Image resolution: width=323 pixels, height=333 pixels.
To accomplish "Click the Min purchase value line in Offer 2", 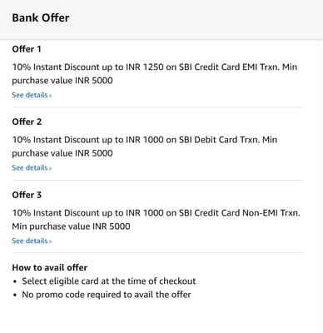I will point(62,153).
